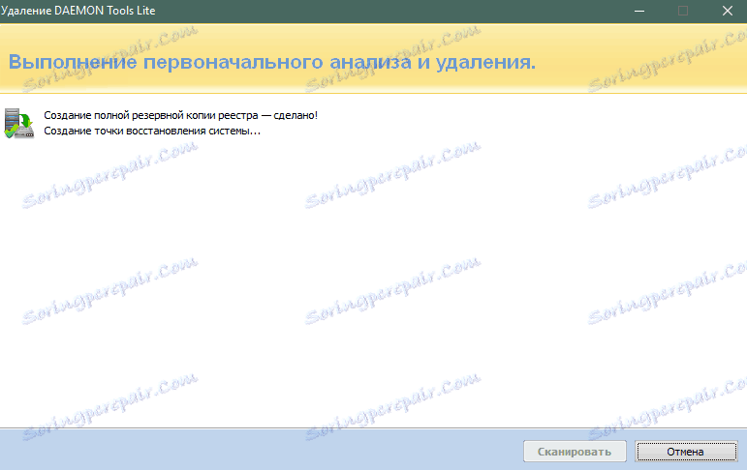Click the heading 'Выполнение первоначального анализа и удаления.'
This screenshot has width=747, height=470.
click(272, 62)
